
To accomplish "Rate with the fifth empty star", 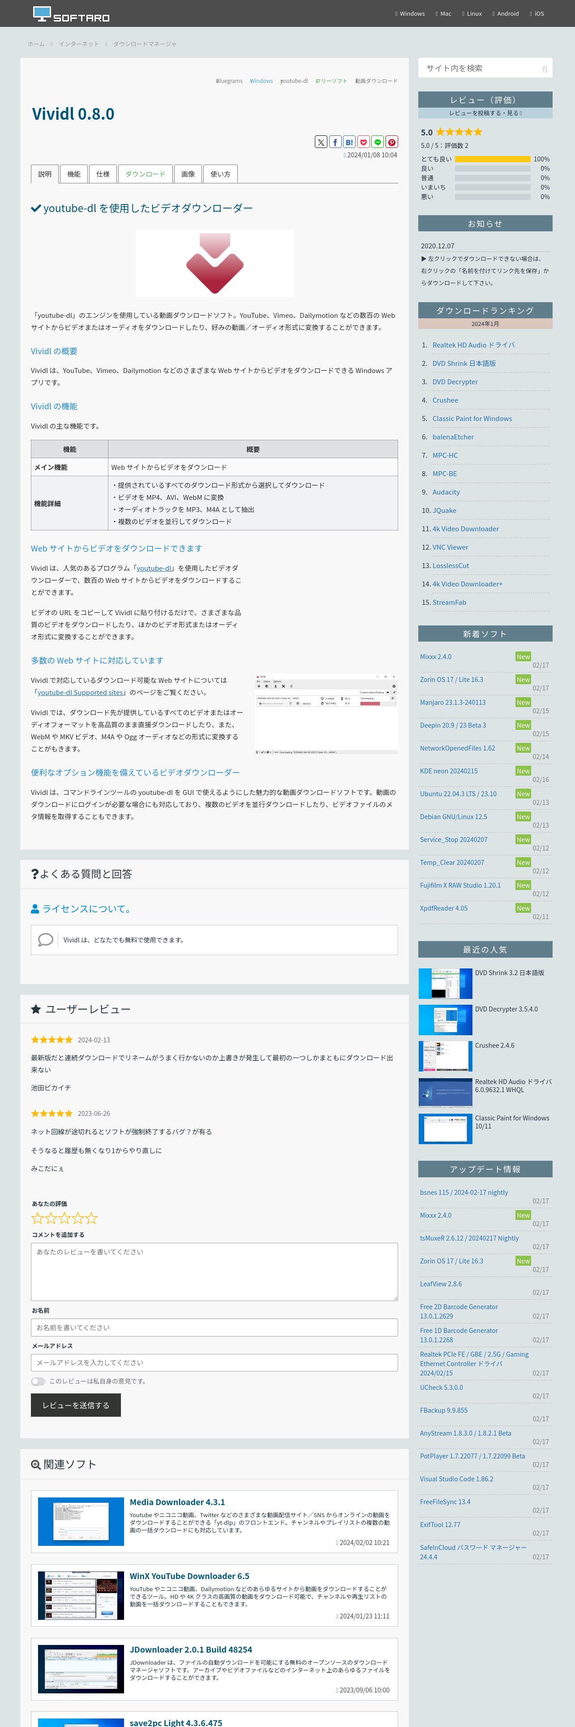I will point(92,1218).
